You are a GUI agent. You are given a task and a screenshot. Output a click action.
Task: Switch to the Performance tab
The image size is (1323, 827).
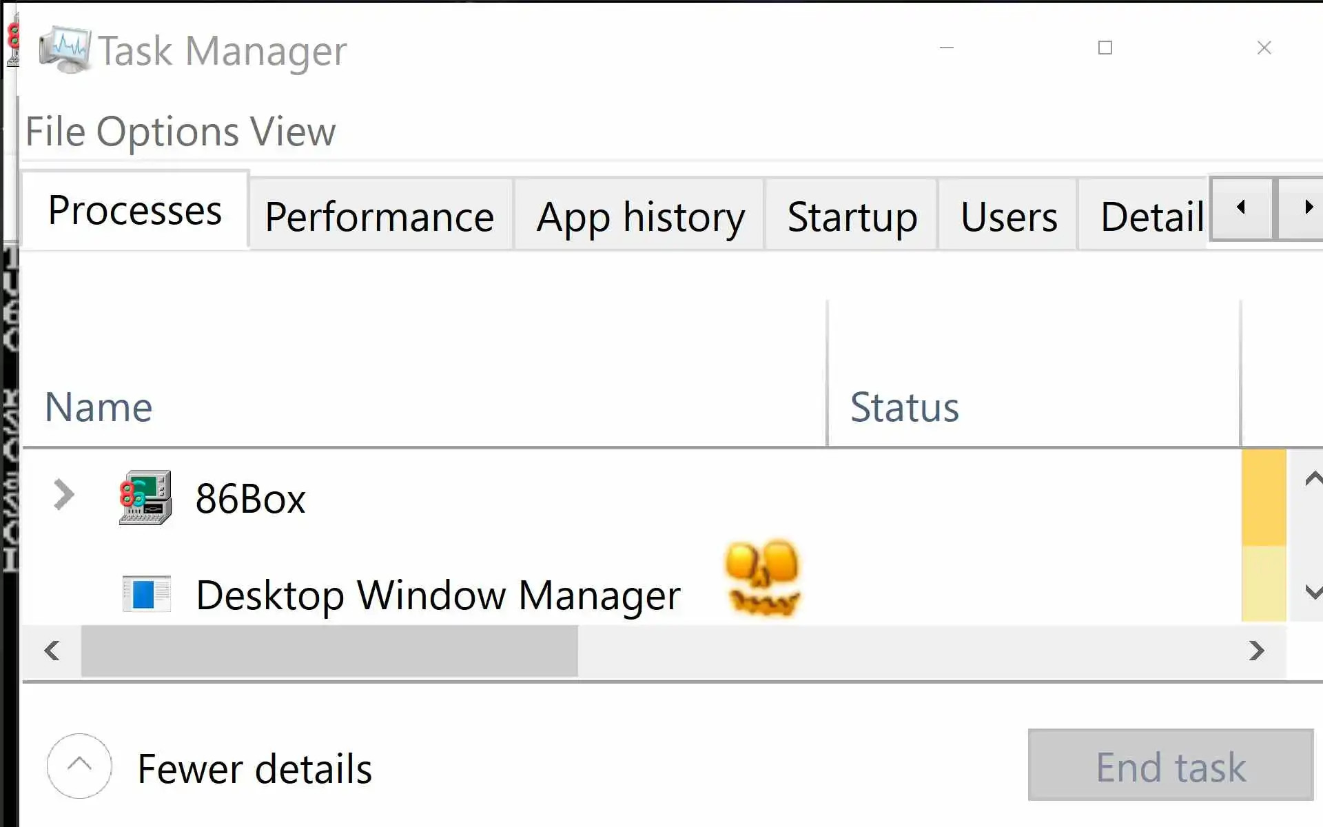380,216
